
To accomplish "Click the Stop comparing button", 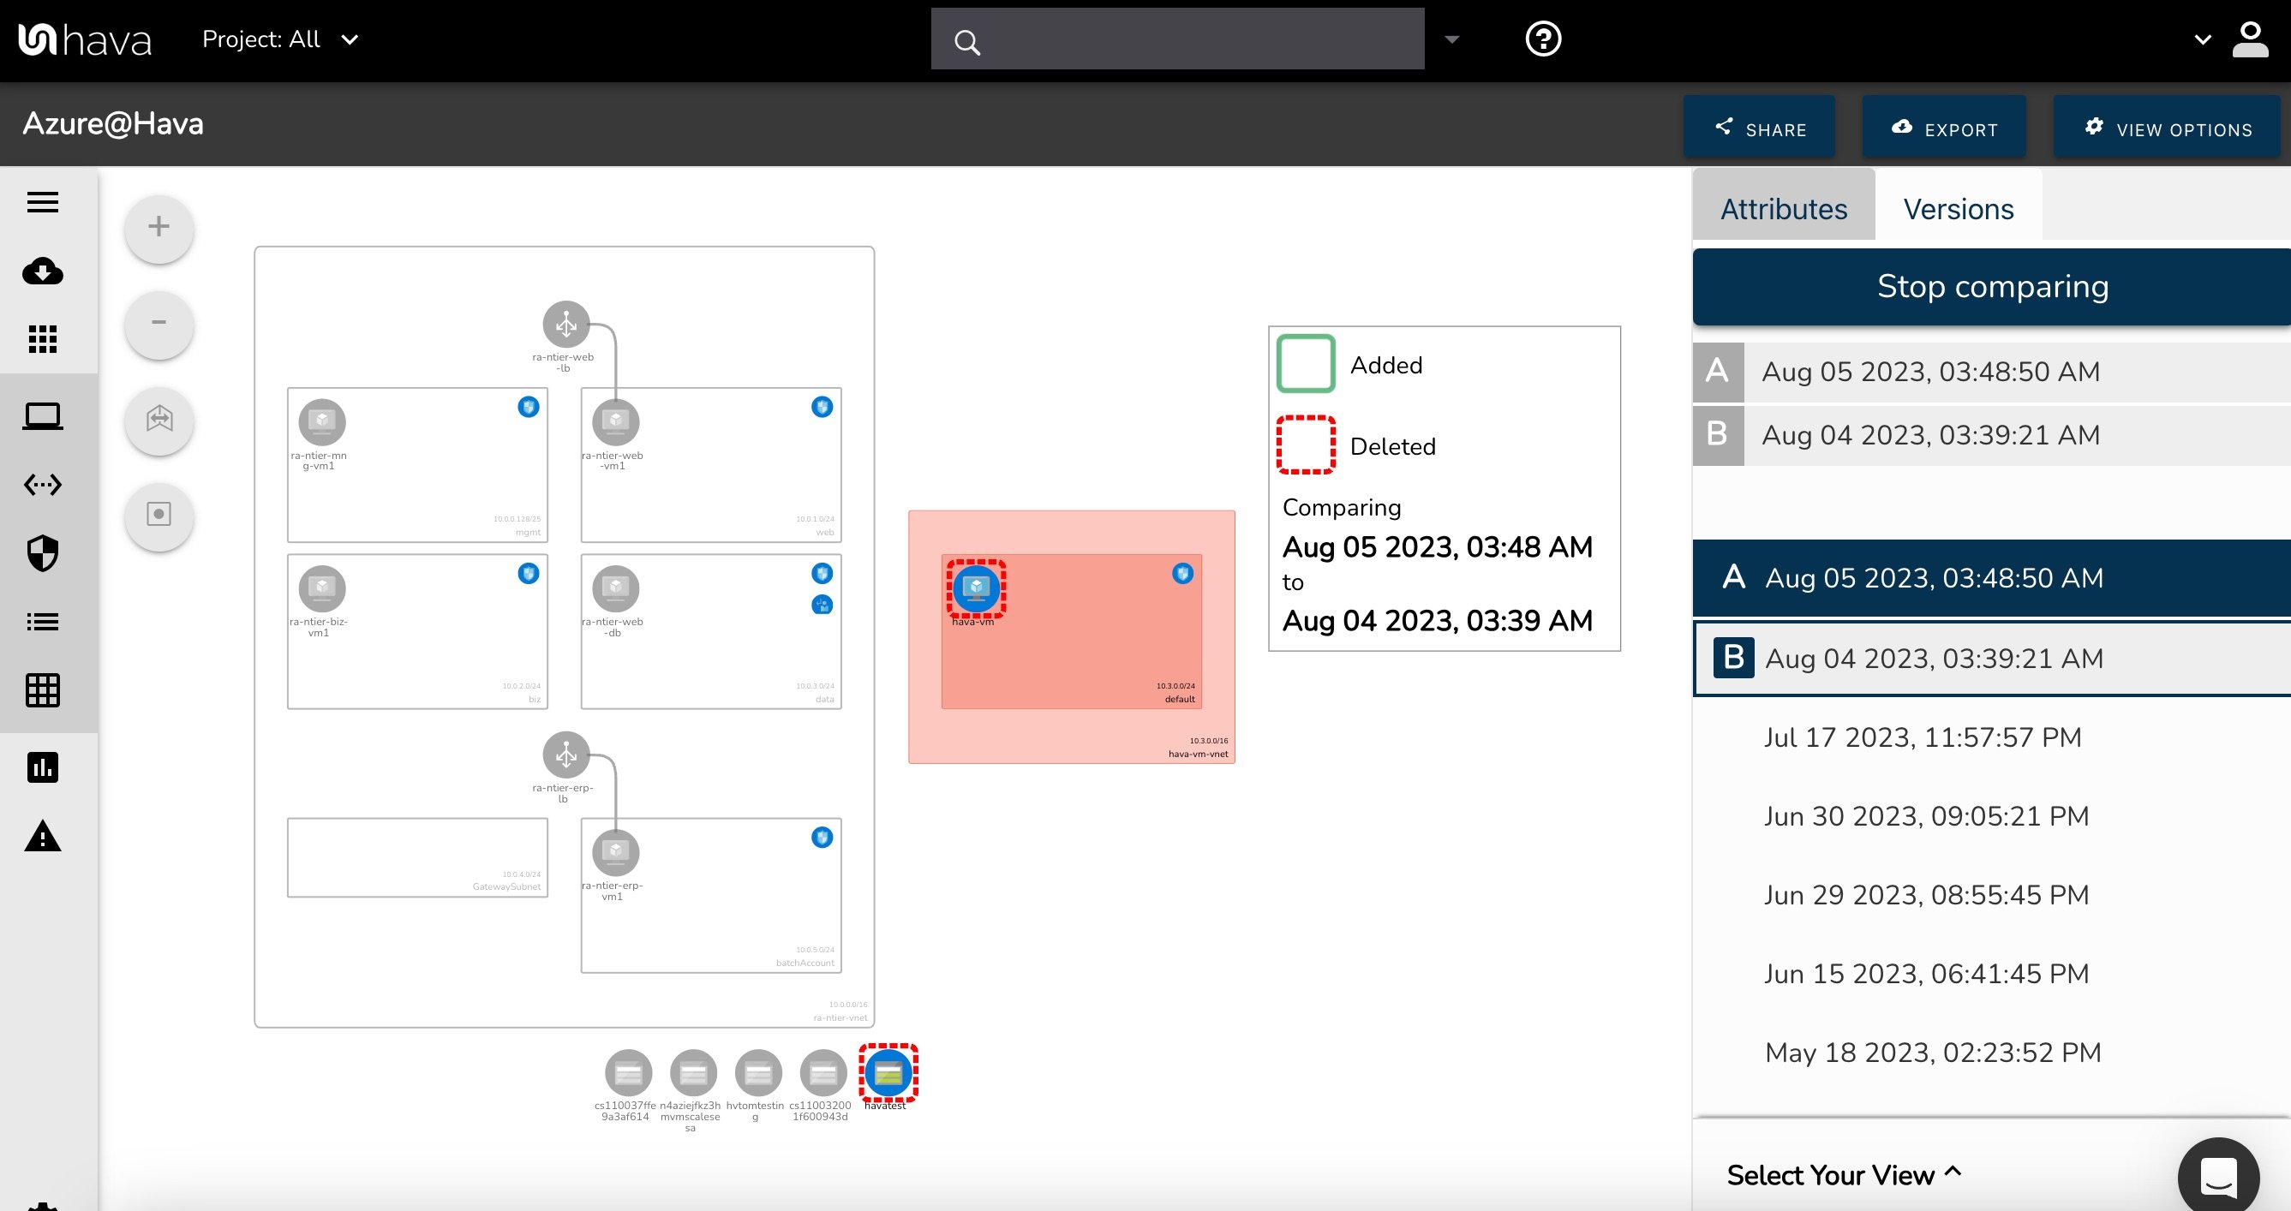I will pos(1991,286).
